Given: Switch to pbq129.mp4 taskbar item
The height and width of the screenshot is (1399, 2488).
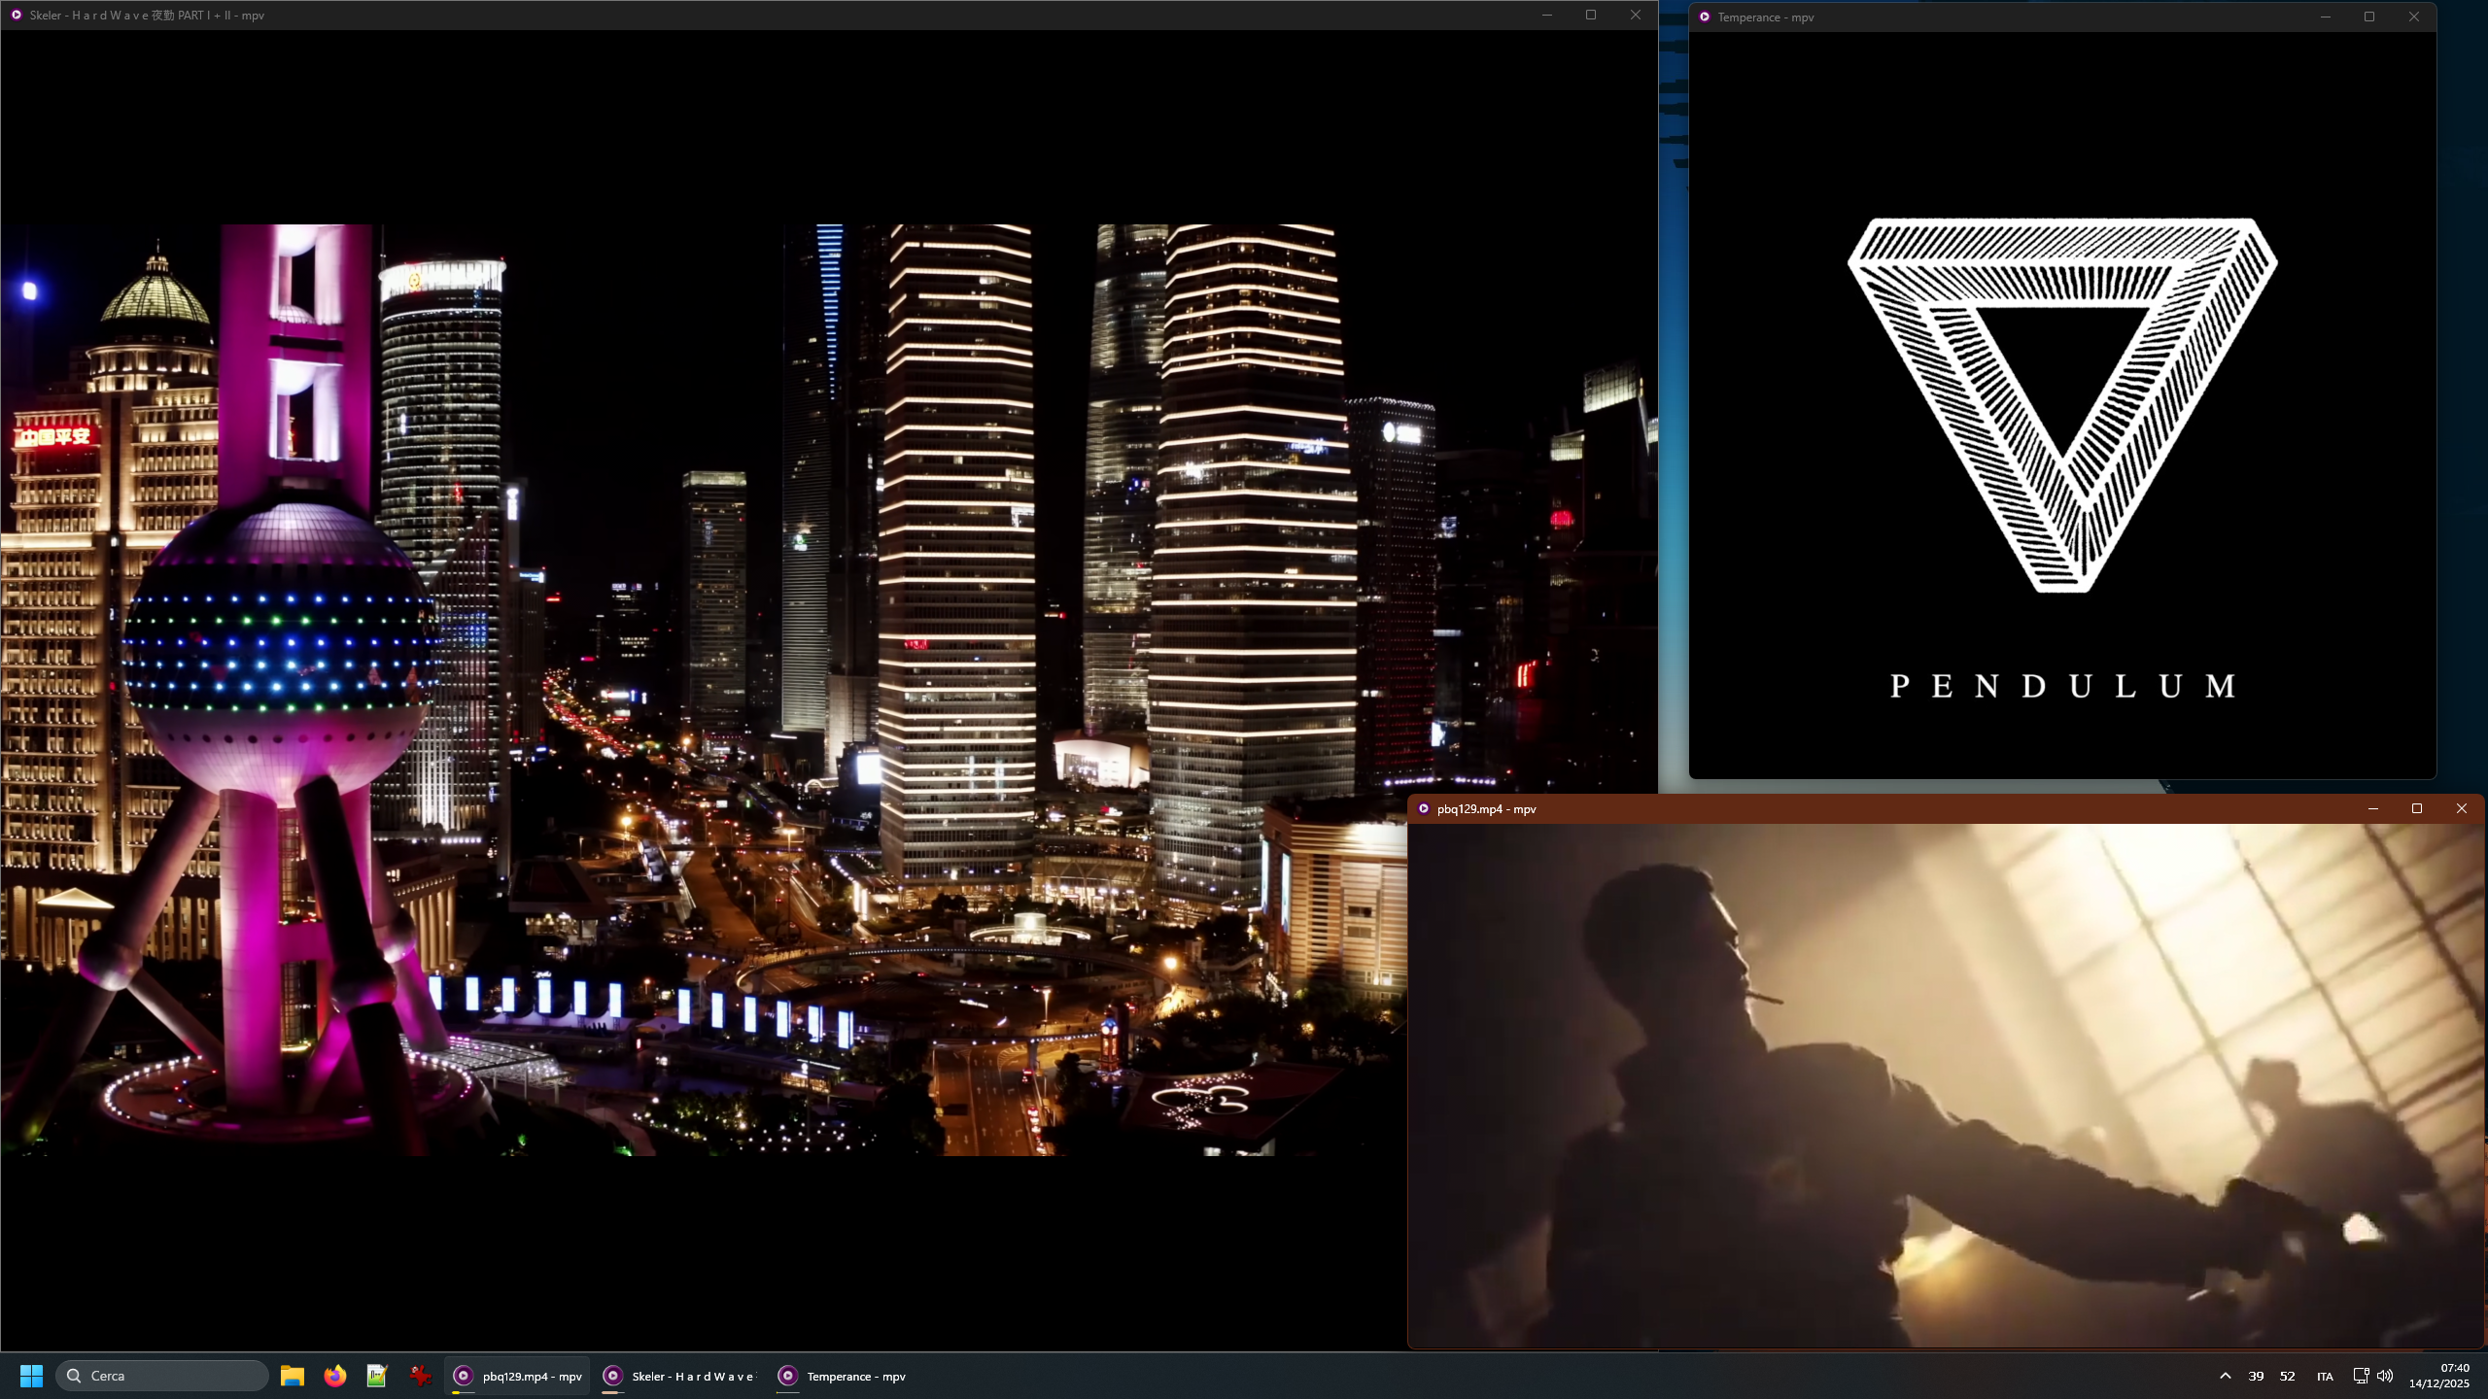Looking at the screenshot, I should pos(518,1376).
